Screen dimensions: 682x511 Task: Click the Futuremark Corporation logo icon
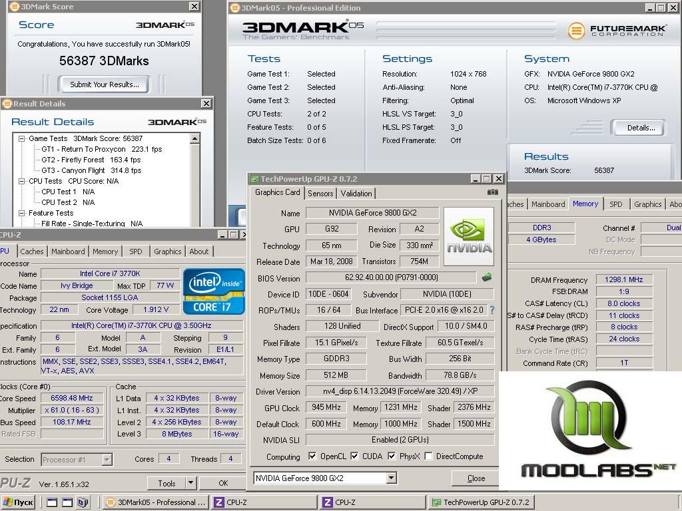[x=576, y=31]
